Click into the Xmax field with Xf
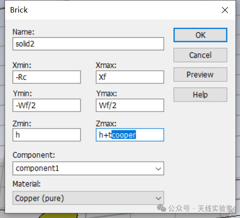This screenshot has height=218, width=240. point(130,77)
